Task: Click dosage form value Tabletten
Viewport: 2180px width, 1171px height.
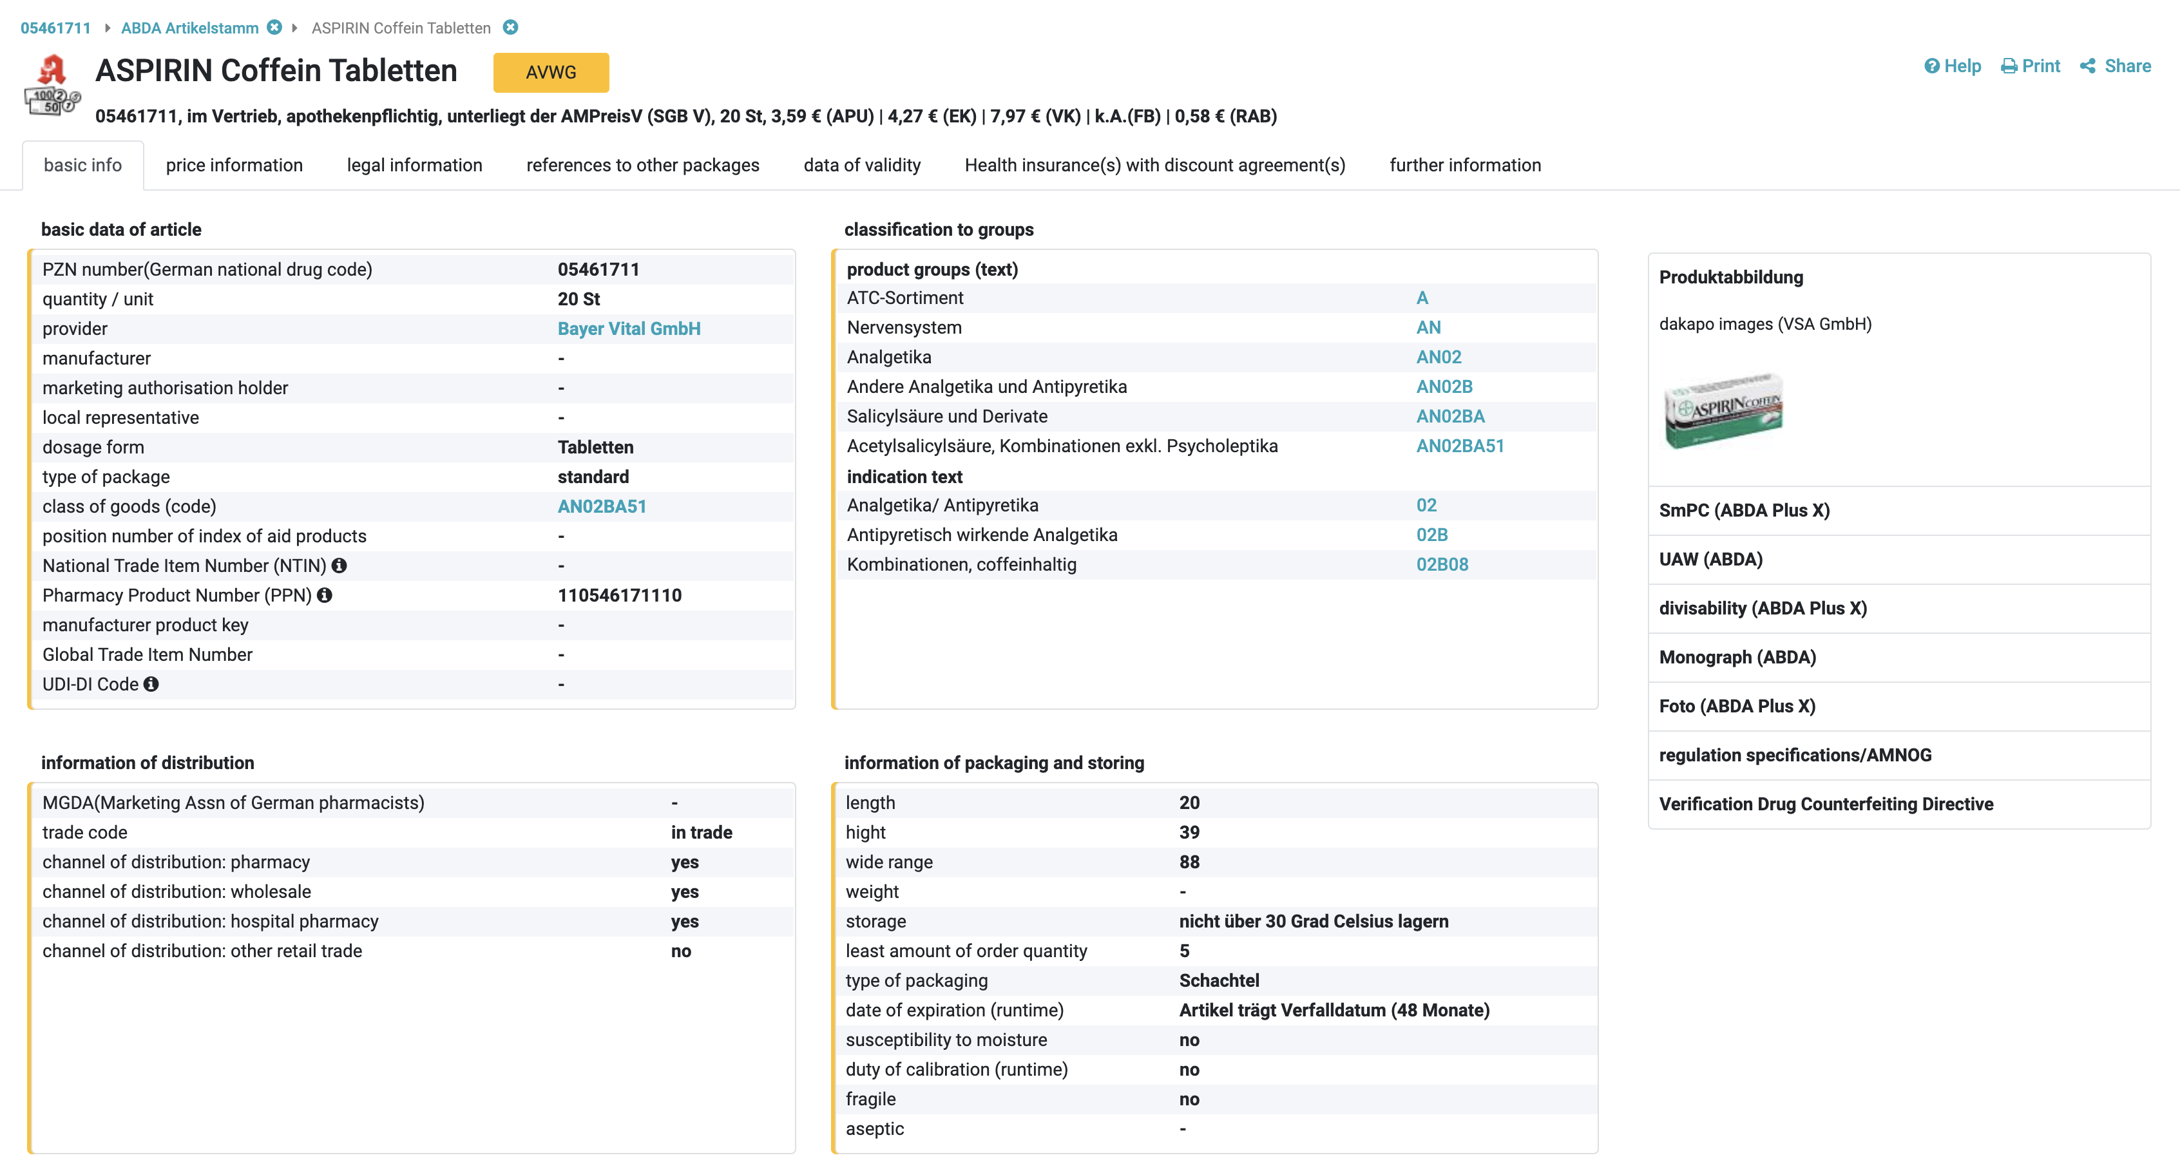Action: pyautogui.click(x=595, y=447)
